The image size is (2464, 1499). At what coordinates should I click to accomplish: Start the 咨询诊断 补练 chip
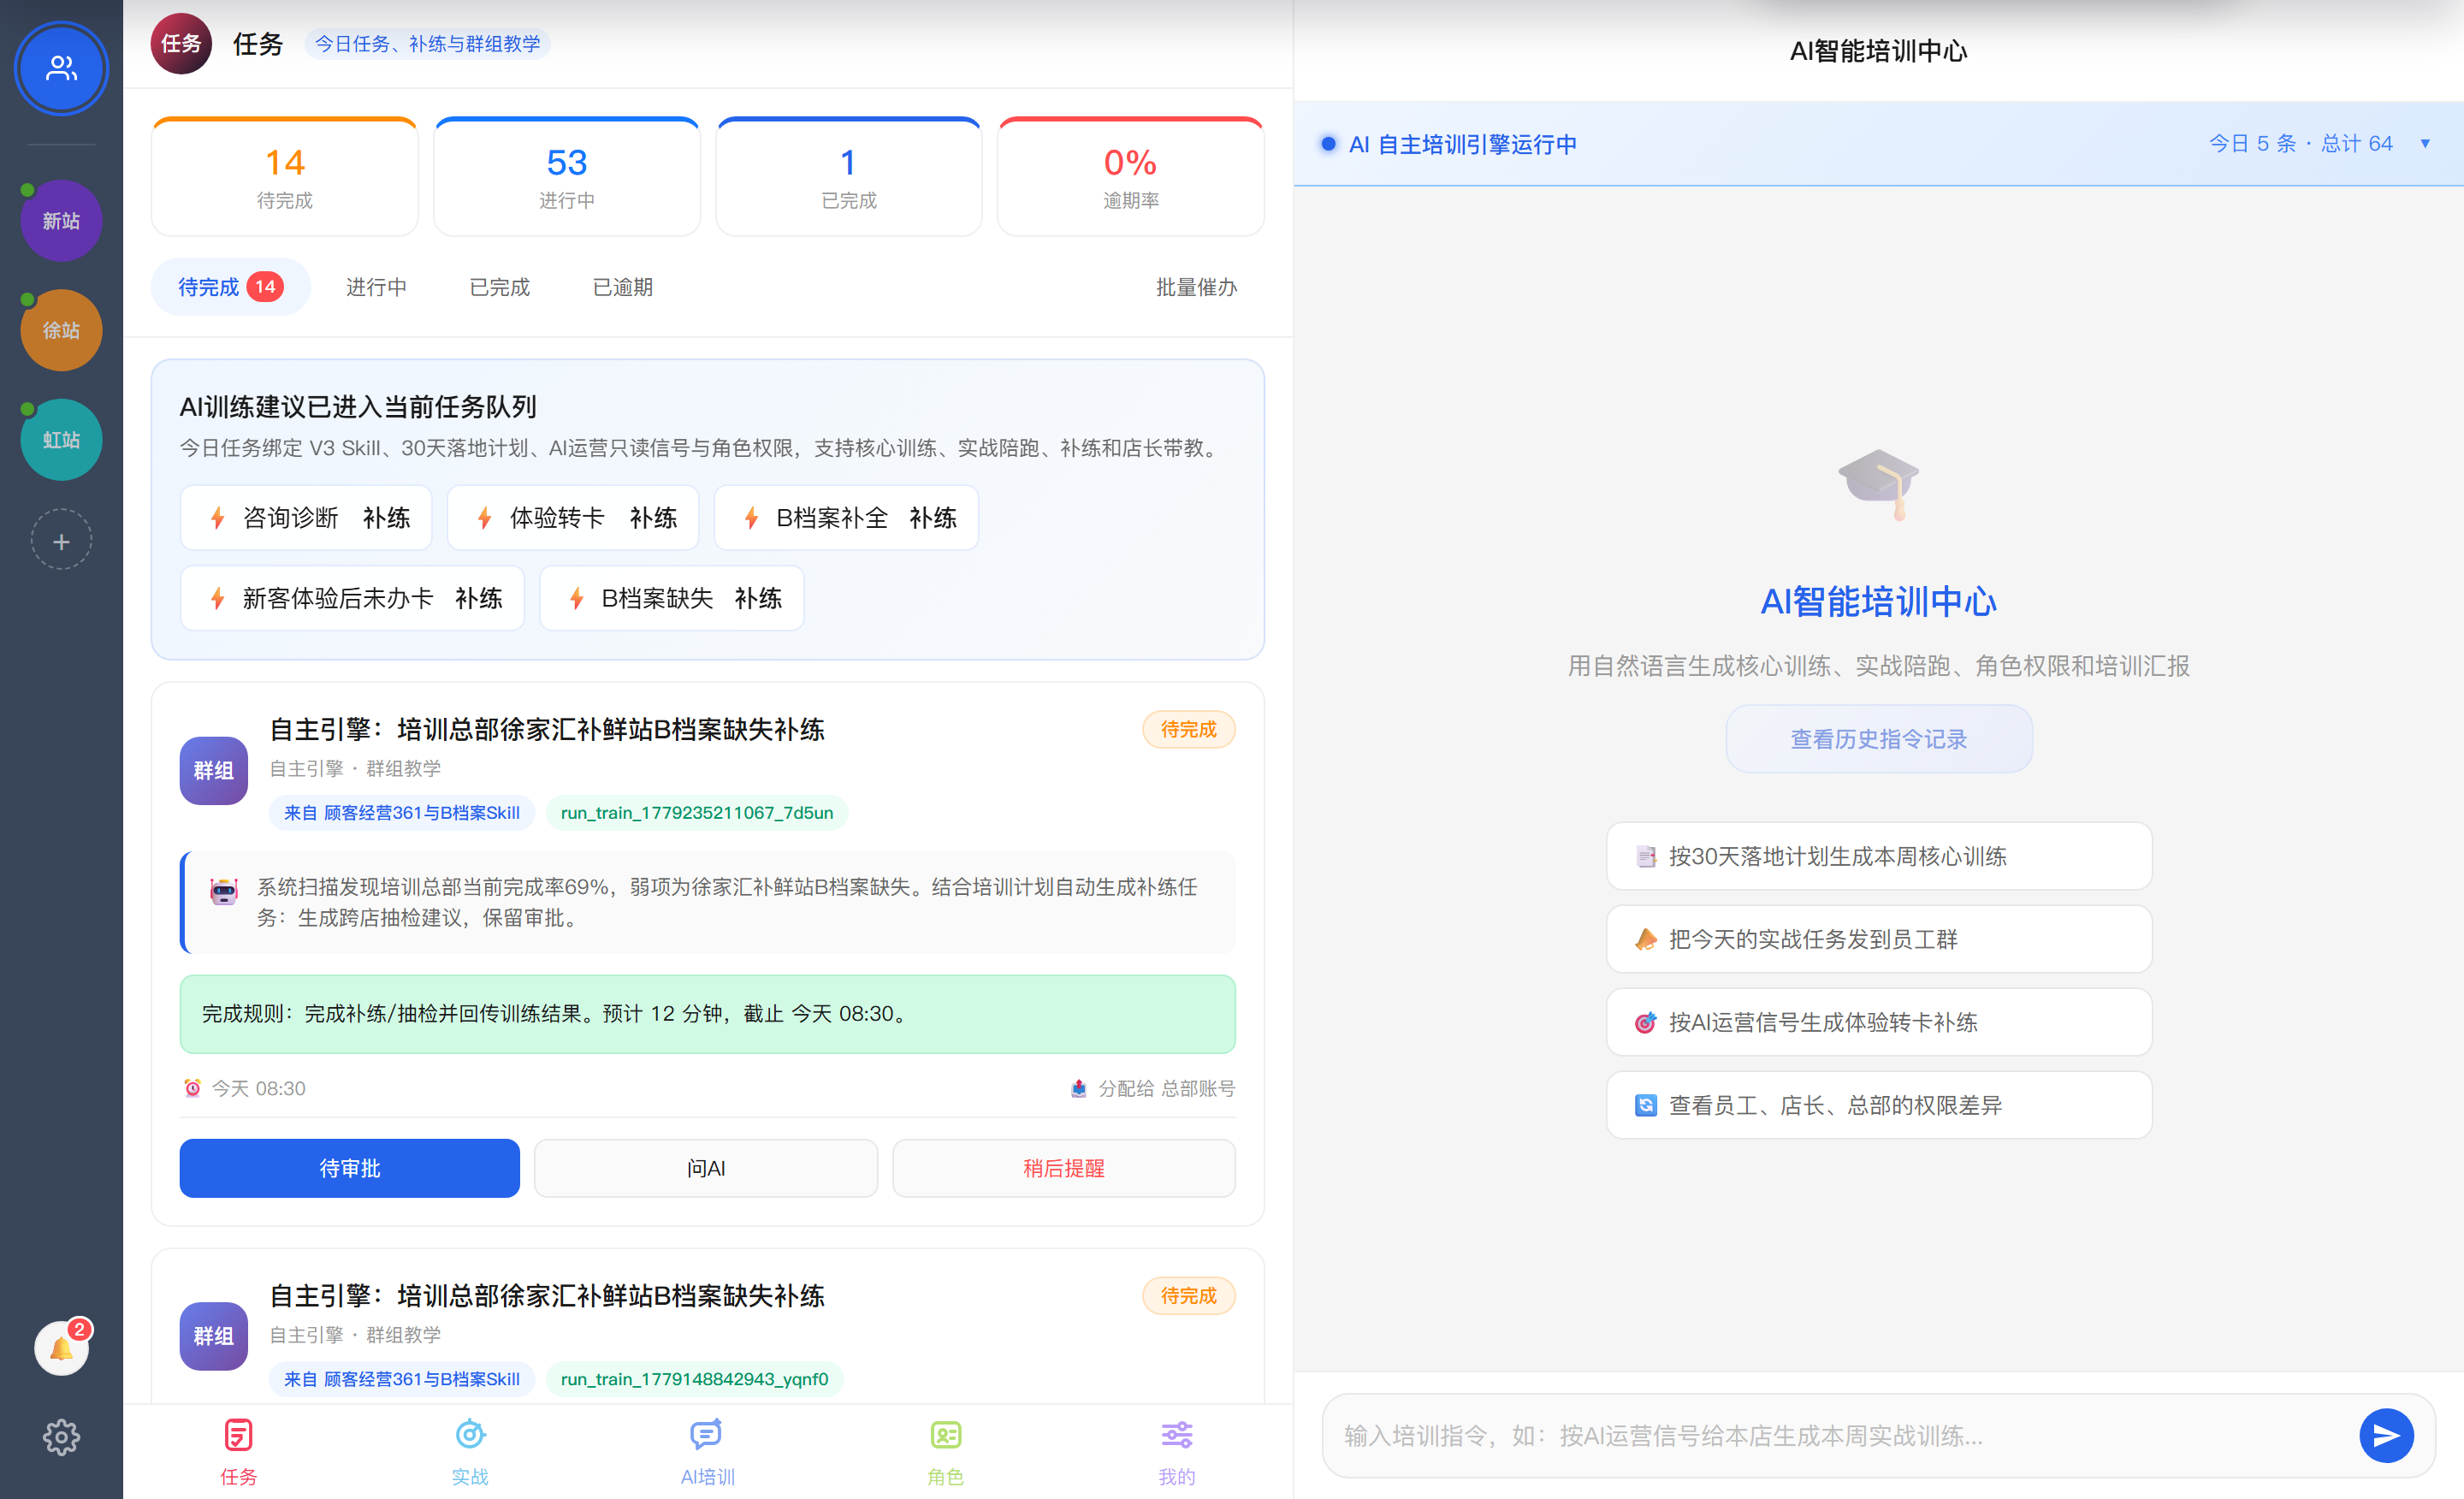(306, 518)
